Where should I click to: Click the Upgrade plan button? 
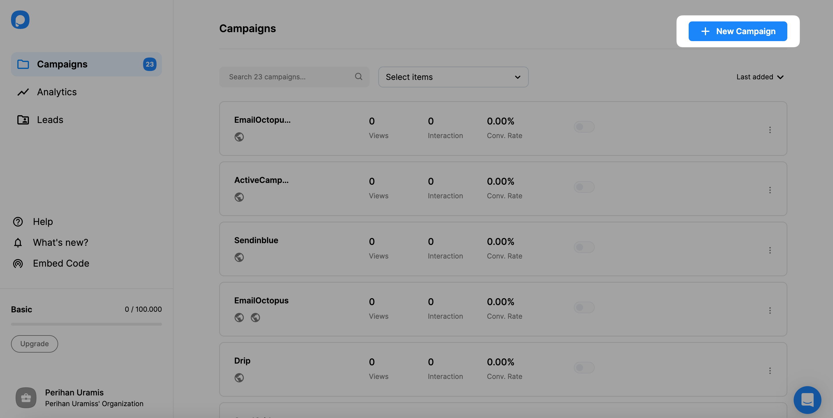[x=35, y=344]
